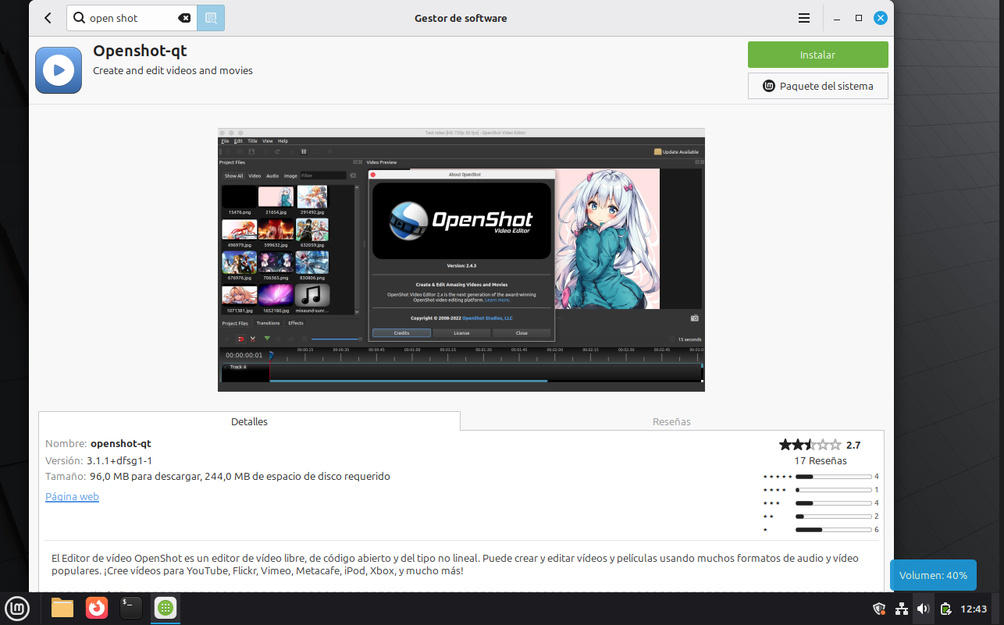Open the Terminal from the taskbar
The height and width of the screenshot is (625, 1004).
pos(130,608)
